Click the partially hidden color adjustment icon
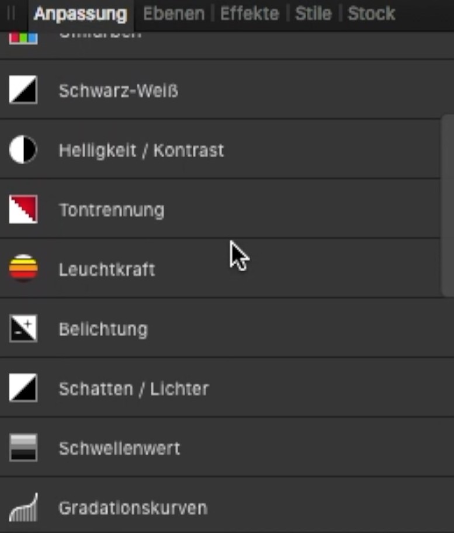Image resolution: width=454 pixels, height=533 pixels. point(23,39)
